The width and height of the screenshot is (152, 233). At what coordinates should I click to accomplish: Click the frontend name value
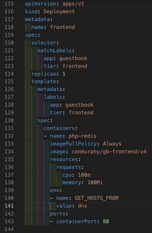[62, 27]
